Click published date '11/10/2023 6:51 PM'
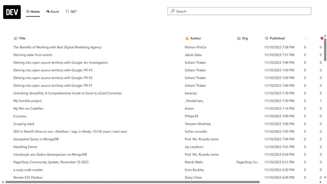Viewport: 327px width, 184px height. click(x=279, y=162)
